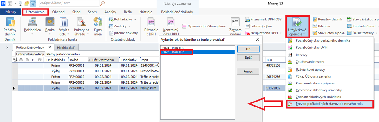Click into the search text field

(x=69, y=3)
